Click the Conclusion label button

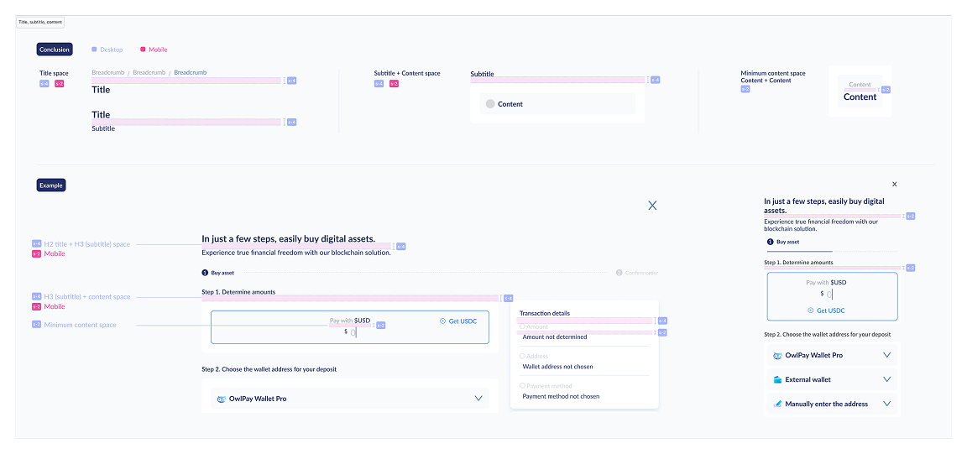[x=55, y=50]
